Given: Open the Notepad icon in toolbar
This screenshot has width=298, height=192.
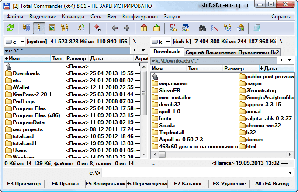Looking at the screenshot, I should pyautogui.click(x=257, y=28).
